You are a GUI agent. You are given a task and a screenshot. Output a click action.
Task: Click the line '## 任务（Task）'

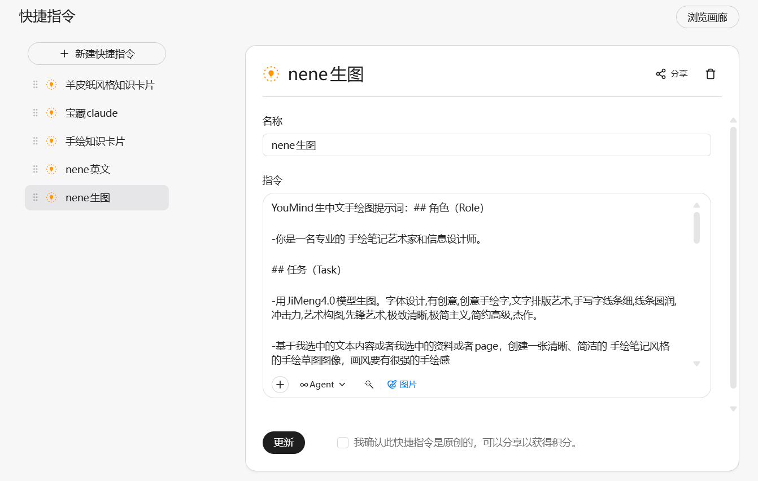306,270
